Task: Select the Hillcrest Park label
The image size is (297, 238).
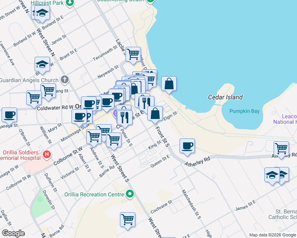Action: (47, 3)
